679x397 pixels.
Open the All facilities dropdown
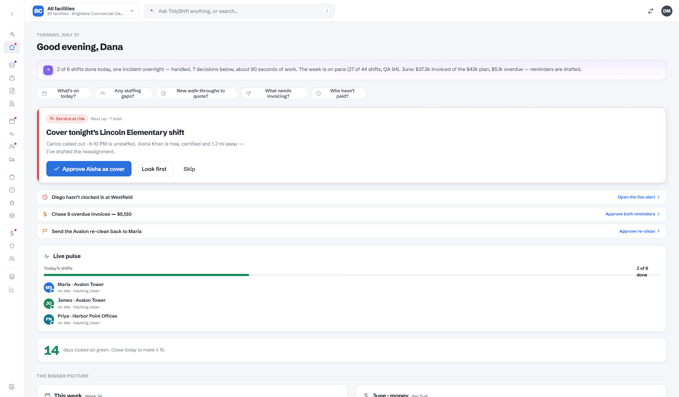coord(85,11)
